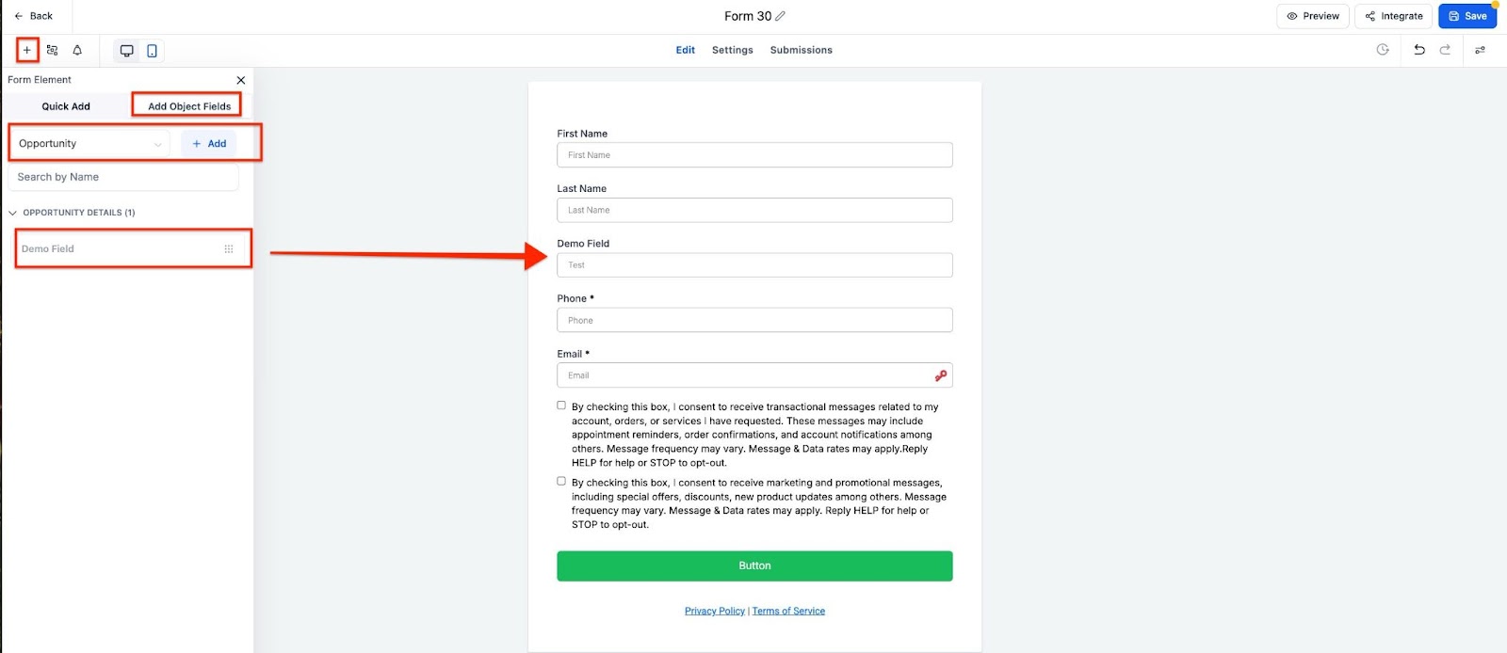
Task: Open the Privacy Policy link
Action: (714, 611)
